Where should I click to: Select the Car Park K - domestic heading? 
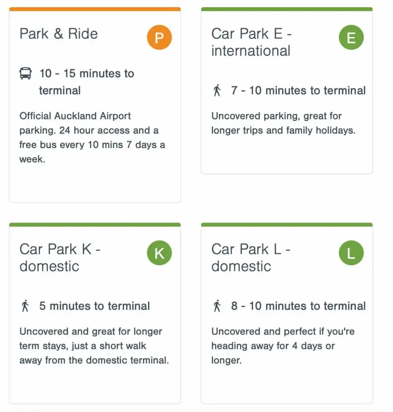(60, 257)
